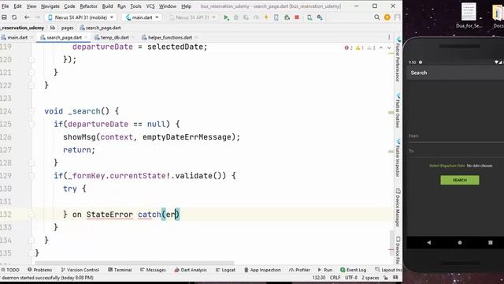Click the read-only lock icon in status bar
Image resolution: width=504 pixels, height=284 pixels.
pos(386,278)
